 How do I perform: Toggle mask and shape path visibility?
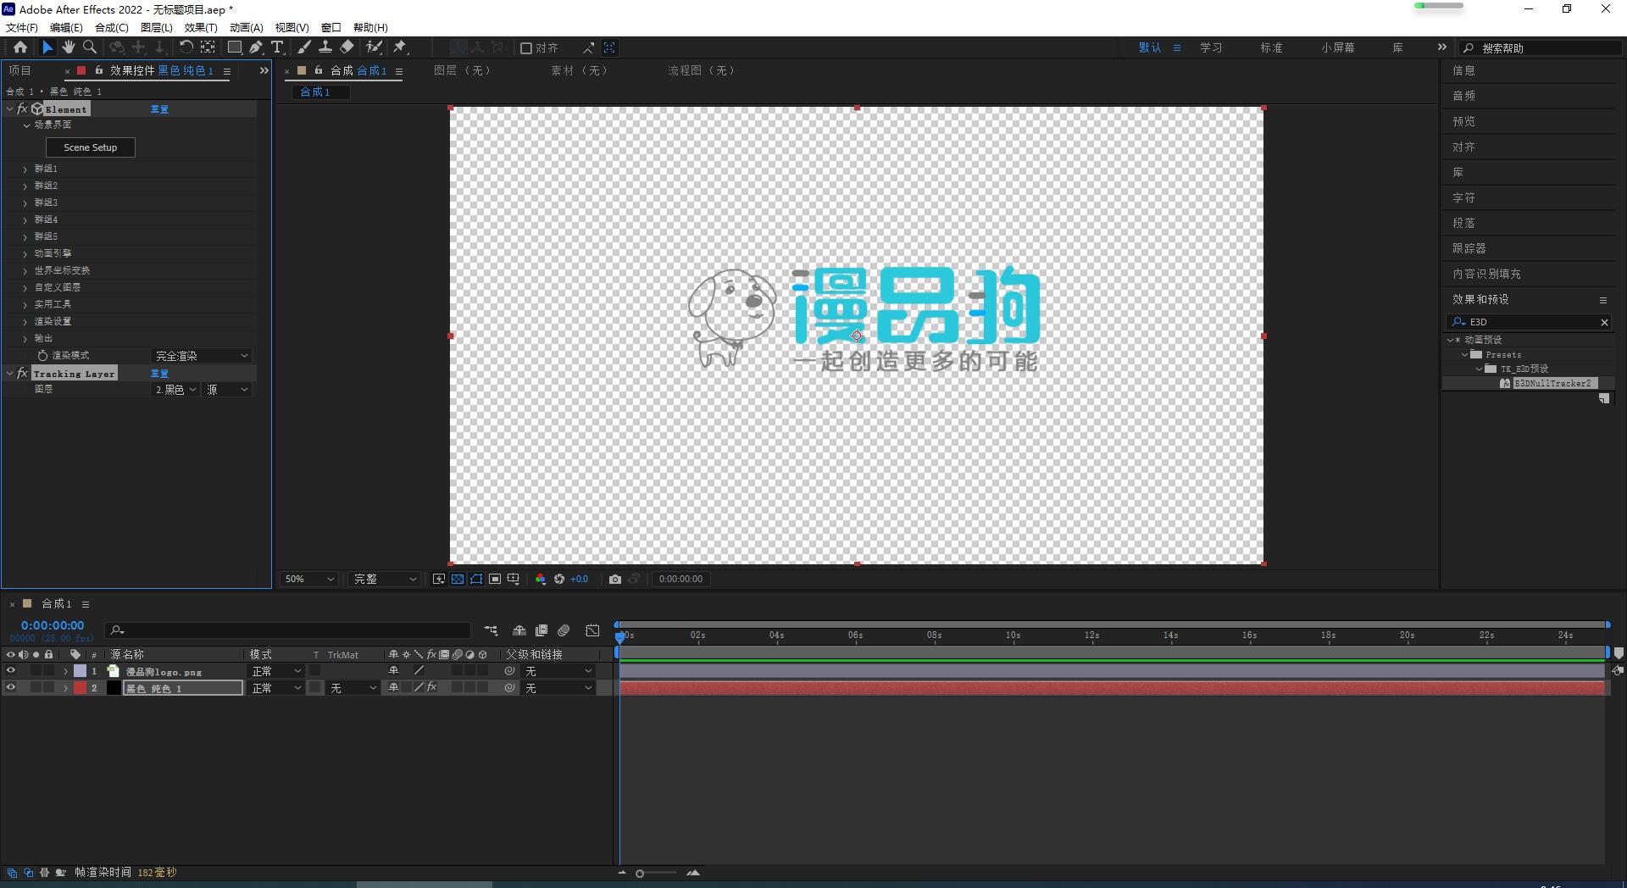[476, 580]
